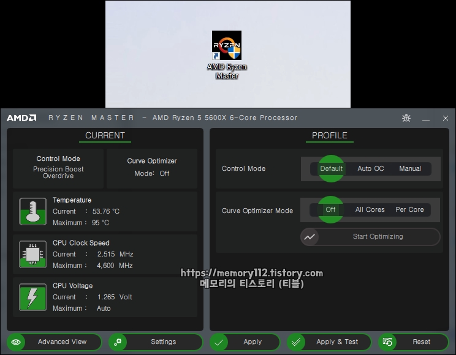
Task: Click the AMD logo in title bar
Action: click(21, 118)
